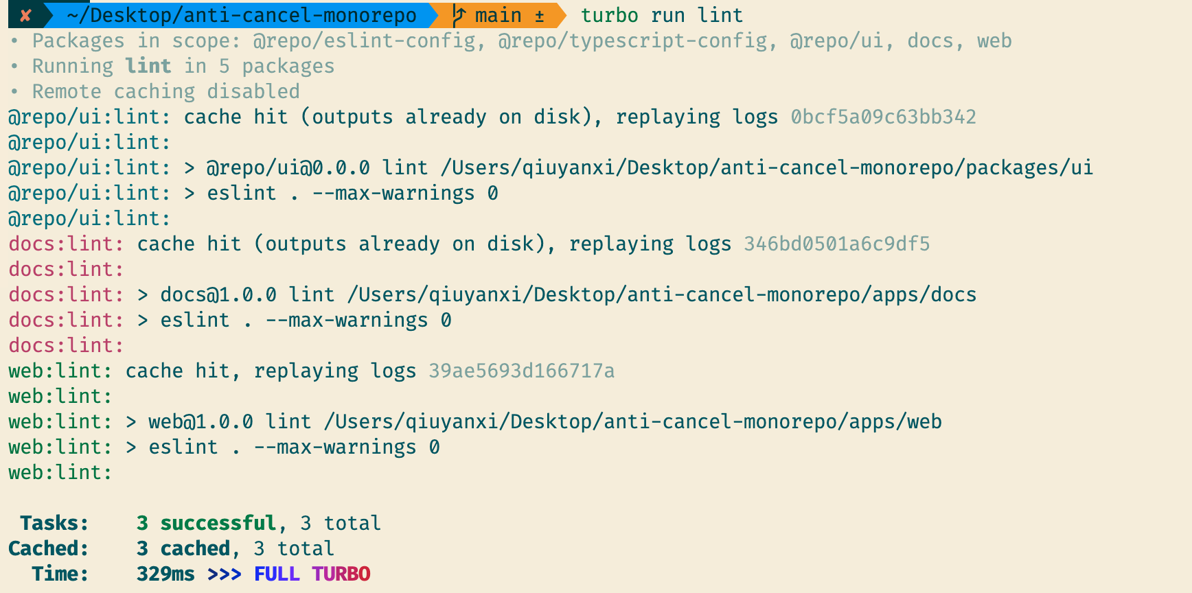
Task: Click the hash 346bd0501a6c9df5
Action: tap(837, 244)
